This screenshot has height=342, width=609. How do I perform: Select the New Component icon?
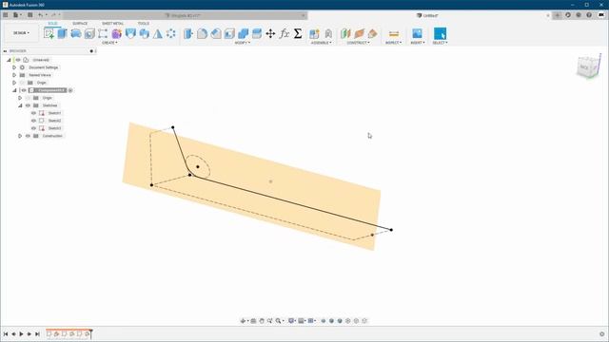[314, 33]
